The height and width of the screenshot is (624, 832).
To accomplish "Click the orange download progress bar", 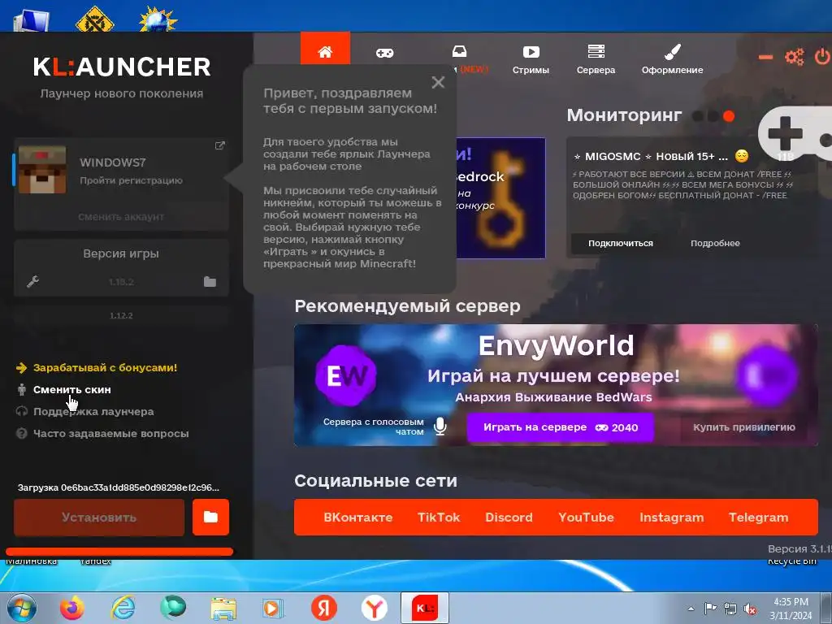I will point(119,552).
